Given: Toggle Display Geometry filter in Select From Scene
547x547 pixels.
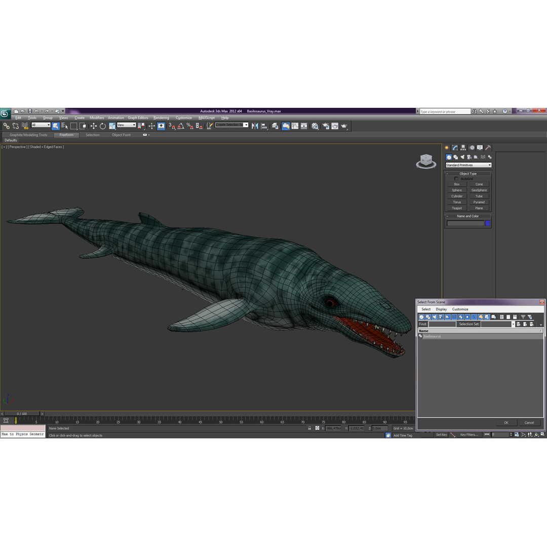Looking at the screenshot, I should click(421, 317).
